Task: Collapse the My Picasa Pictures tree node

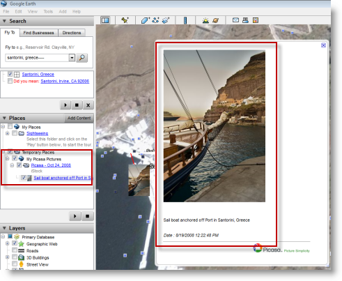Action: coord(8,158)
